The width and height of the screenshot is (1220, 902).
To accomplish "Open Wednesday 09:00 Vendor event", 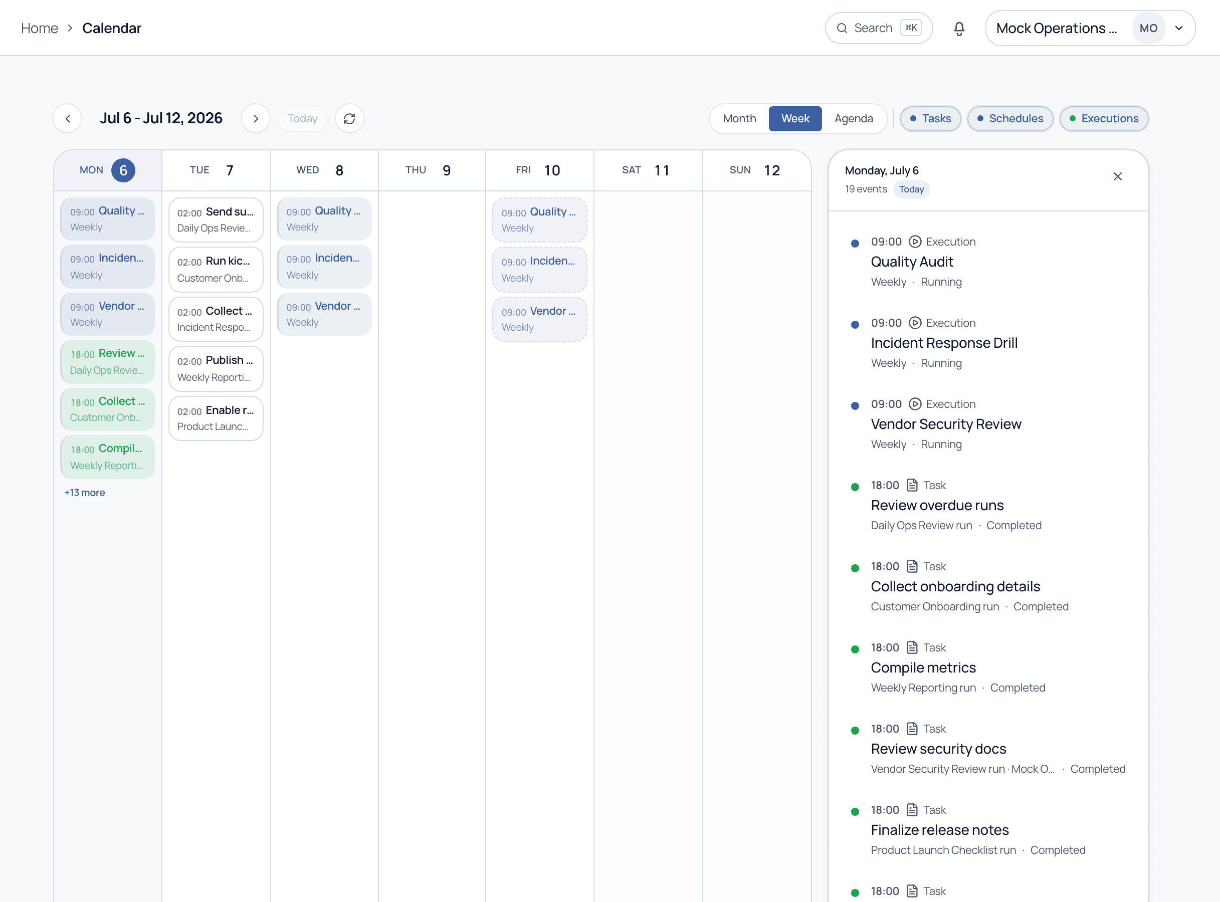I will (324, 314).
